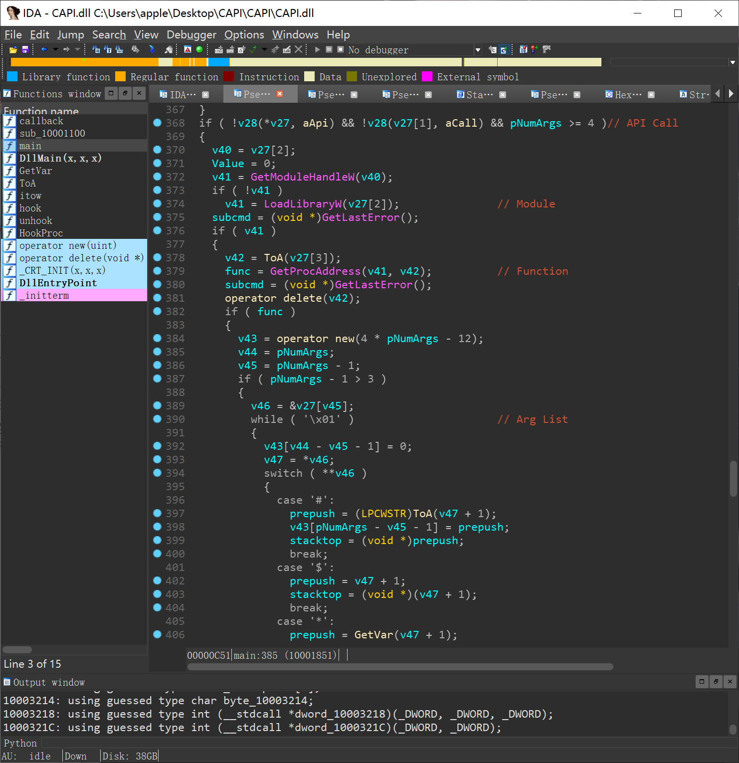Screen dimensions: 739x763
Task: Open the No debugger dropdown
Action: 478,50
